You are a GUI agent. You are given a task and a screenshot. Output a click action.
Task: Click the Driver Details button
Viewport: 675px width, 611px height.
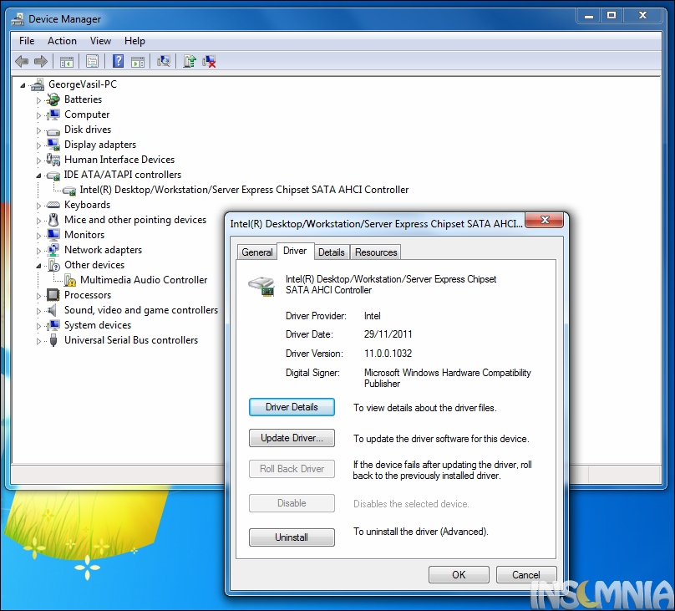point(292,407)
